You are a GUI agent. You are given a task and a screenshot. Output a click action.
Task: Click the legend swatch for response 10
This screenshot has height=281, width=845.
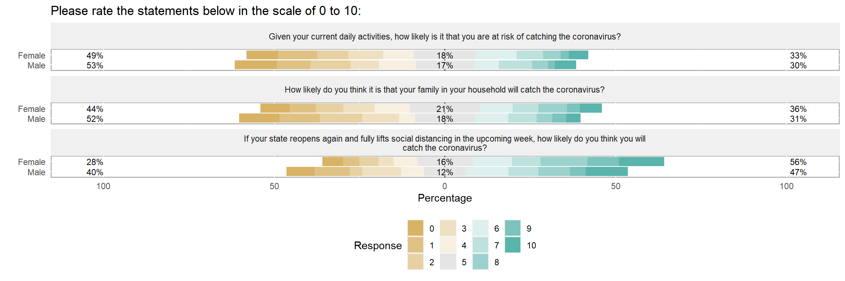point(512,245)
